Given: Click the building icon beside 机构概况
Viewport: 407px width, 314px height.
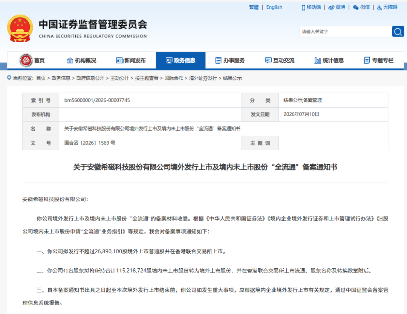Looking at the screenshot, I should pyautogui.click(x=70, y=60).
